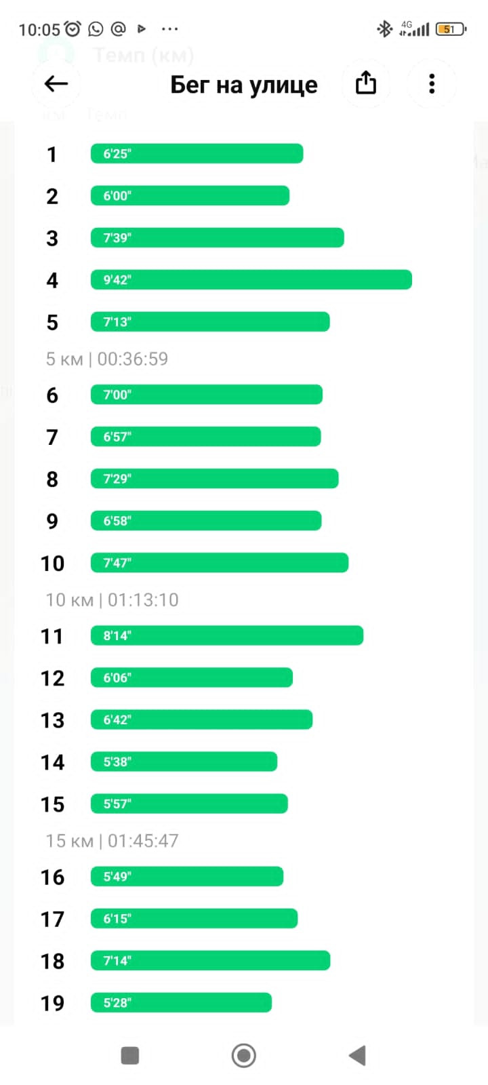
Task: Tap the battery indicator icon
Action: [451, 28]
